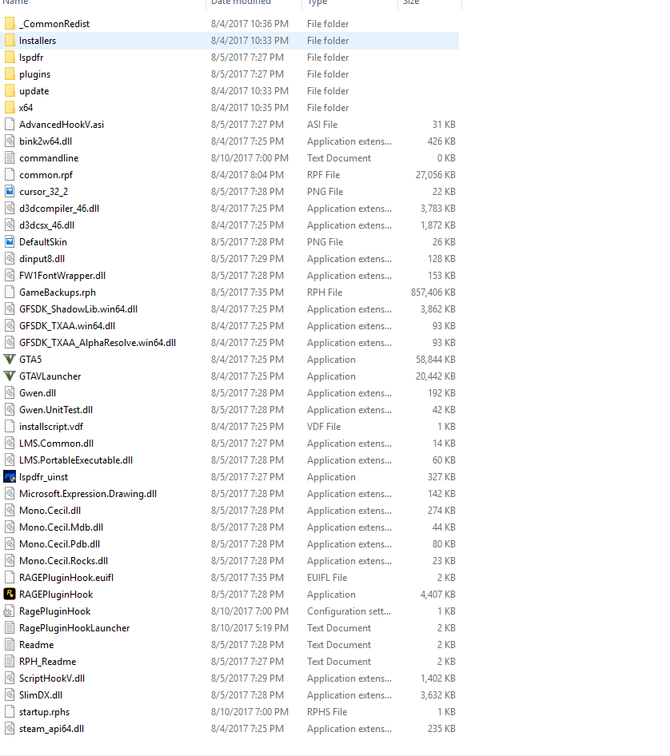Select the Mono.Cecil.Mdb.dll file name
The height and width of the screenshot is (756, 670).
click(x=62, y=527)
